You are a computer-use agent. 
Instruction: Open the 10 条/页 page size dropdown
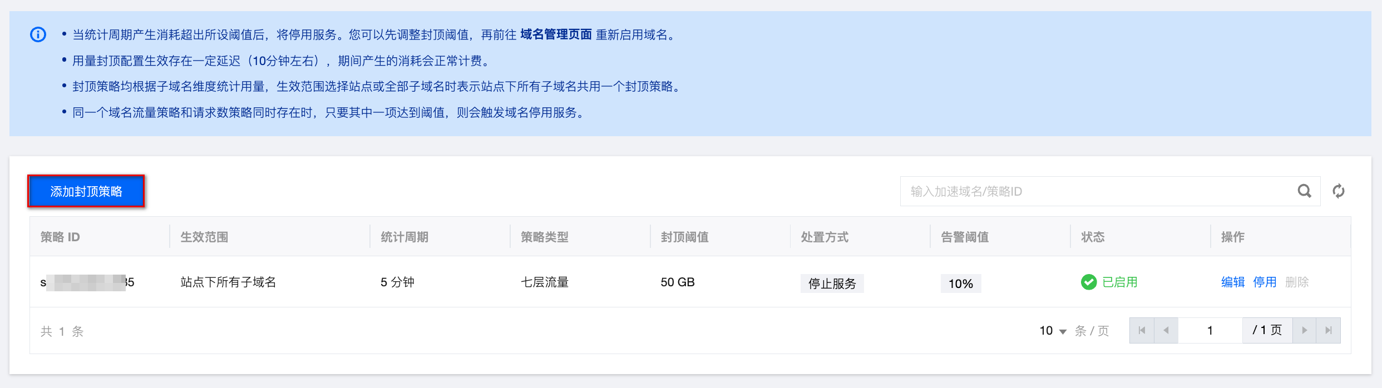(x=1053, y=331)
